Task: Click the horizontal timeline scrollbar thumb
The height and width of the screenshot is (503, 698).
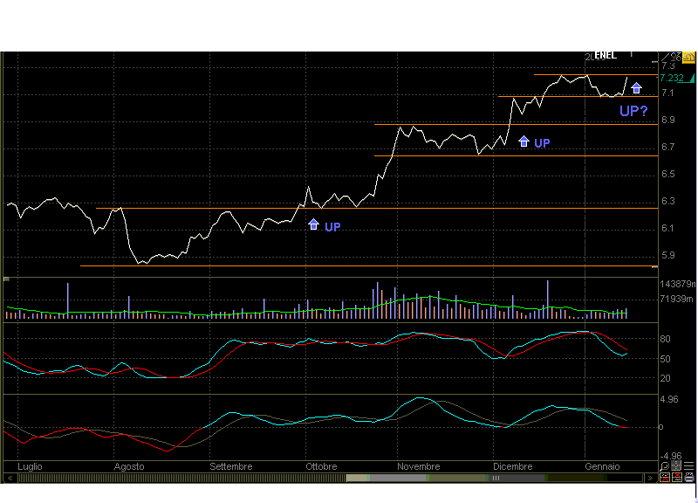Action: [x=494, y=479]
